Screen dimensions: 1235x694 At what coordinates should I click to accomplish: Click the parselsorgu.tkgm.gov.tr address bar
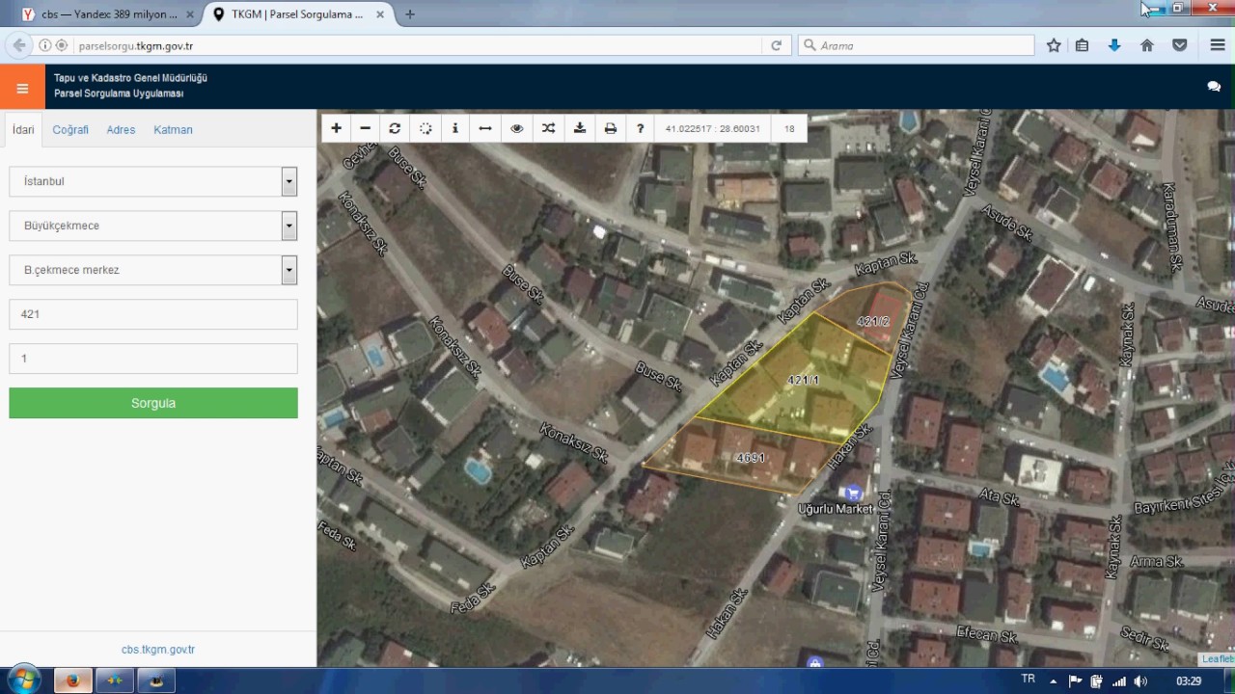[410, 45]
